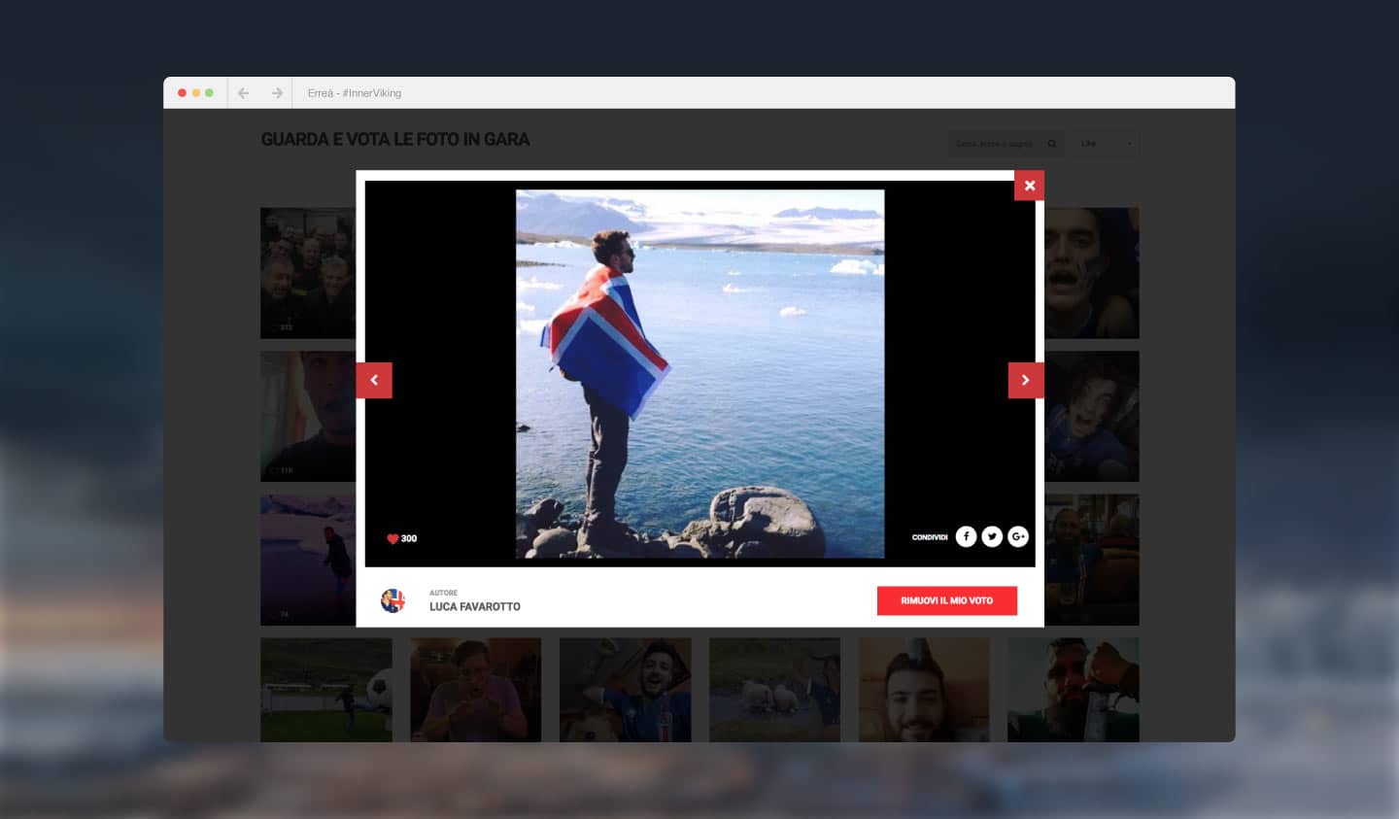Go to the previous photo arrow
Image resolution: width=1399 pixels, height=819 pixels.
[374, 380]
